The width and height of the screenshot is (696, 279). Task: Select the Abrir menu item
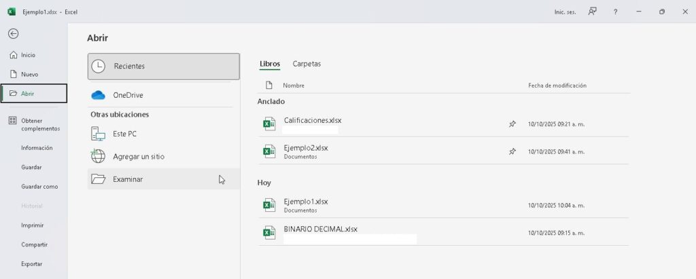[x=34, y=94]
